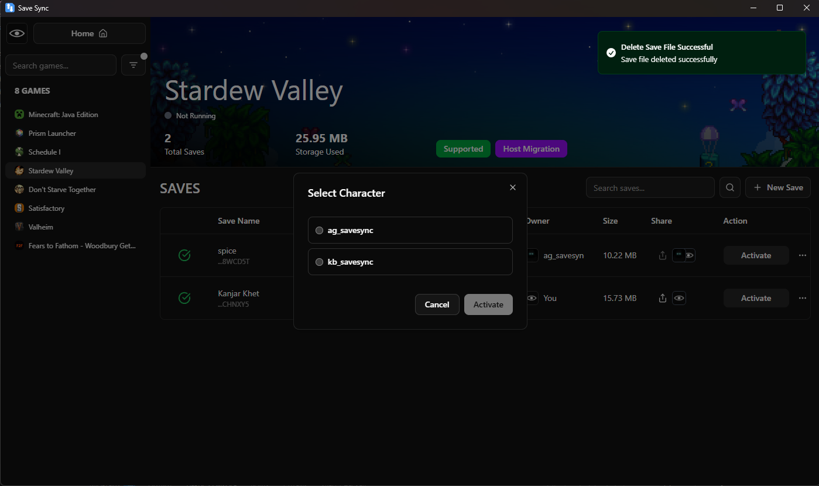819x486 pixels.
Task: Click the Save Name column header
Action: (x=239, y=221)
